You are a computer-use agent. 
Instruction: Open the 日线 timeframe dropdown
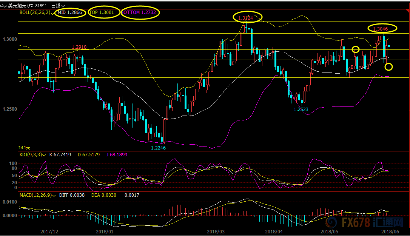(x=58, y=6)
